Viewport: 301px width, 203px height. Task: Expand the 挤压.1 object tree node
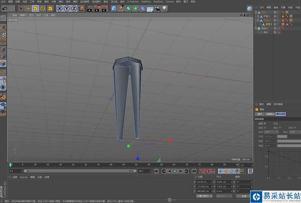click(256, 28)
